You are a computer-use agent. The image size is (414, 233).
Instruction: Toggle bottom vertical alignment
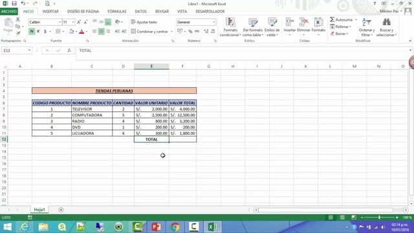click(x=108, y=22)
